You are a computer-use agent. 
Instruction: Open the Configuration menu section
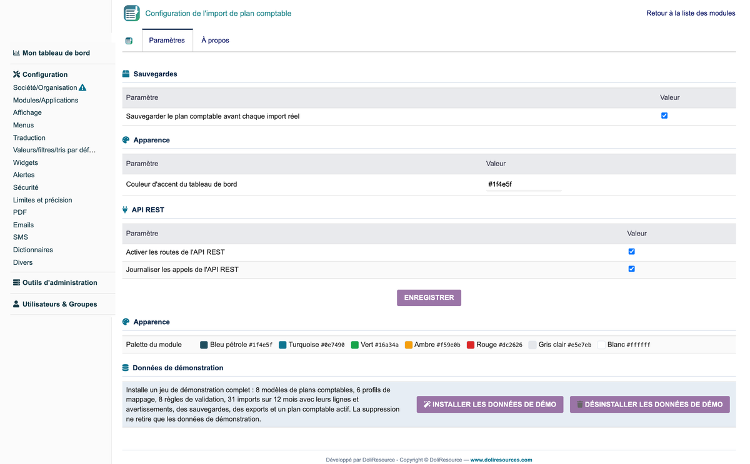click(45, 74)
